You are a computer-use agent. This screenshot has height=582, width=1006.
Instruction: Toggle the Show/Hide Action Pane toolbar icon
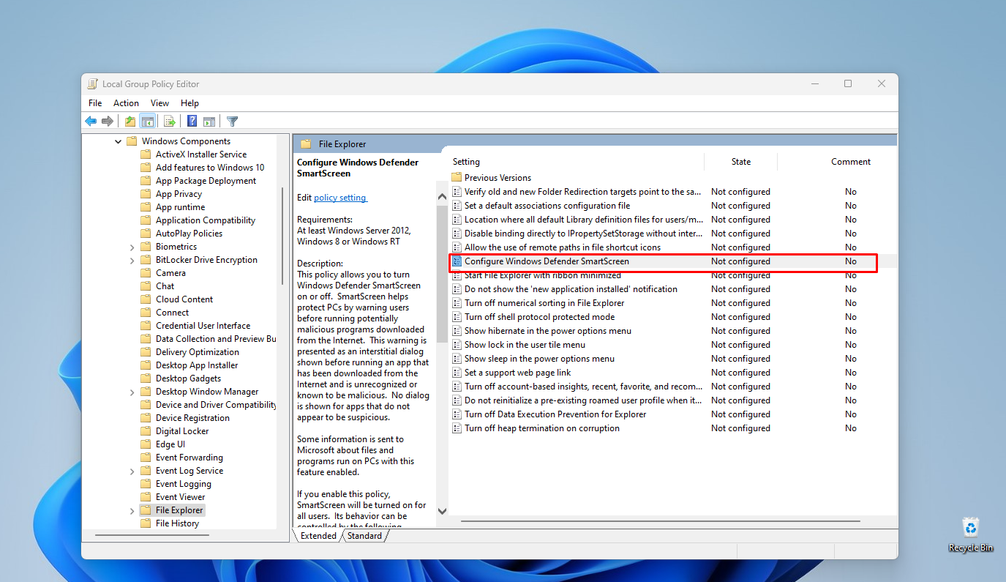click(x=209, y=122)
